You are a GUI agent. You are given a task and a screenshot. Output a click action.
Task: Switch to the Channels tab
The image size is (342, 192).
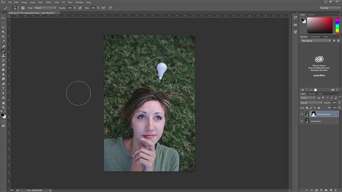click(311, 94)
